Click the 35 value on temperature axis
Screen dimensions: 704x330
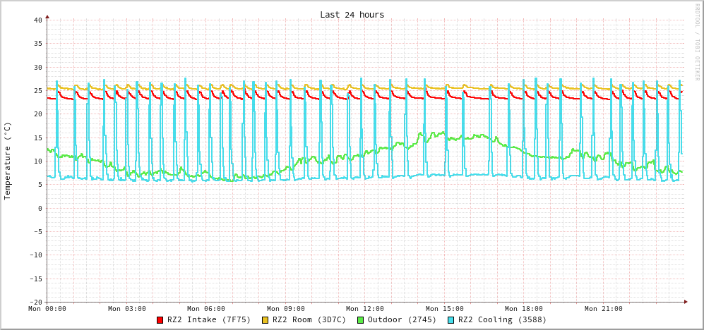coord(37,44)
